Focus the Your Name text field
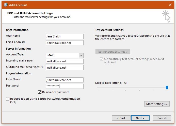The height and width of the screenshot is (126, 176). pos(65,36)
